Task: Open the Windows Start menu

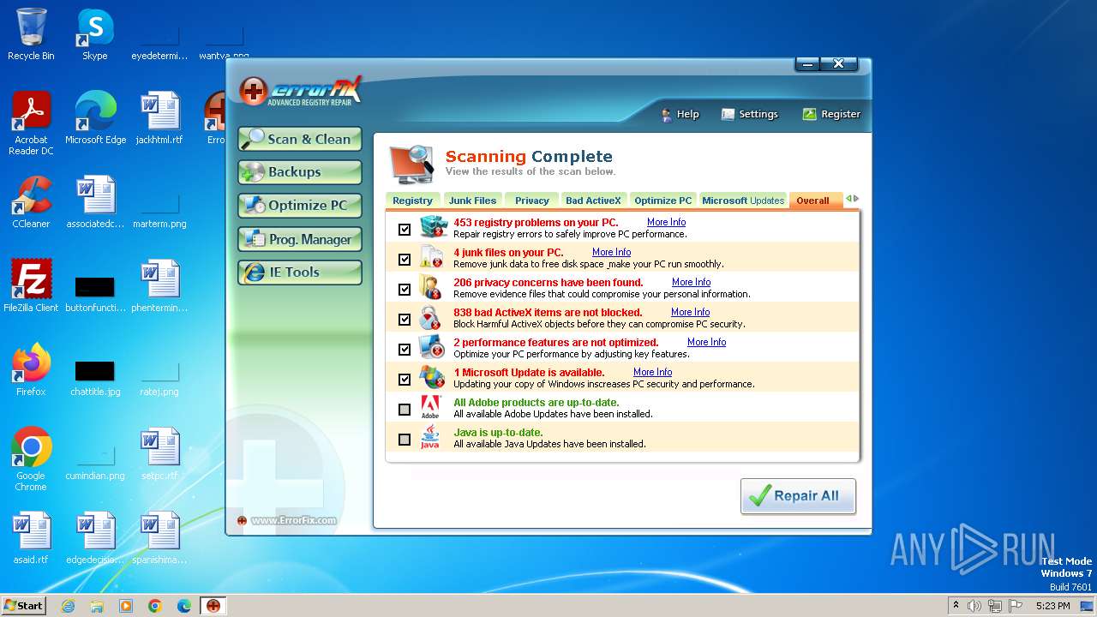Action: click(23, 605)
